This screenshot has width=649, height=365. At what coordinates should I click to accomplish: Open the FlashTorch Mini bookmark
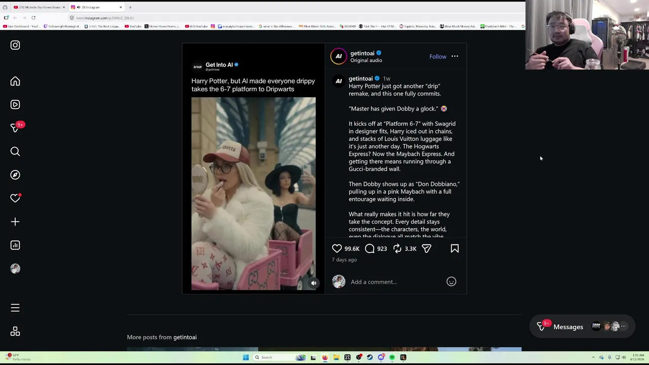499,26
